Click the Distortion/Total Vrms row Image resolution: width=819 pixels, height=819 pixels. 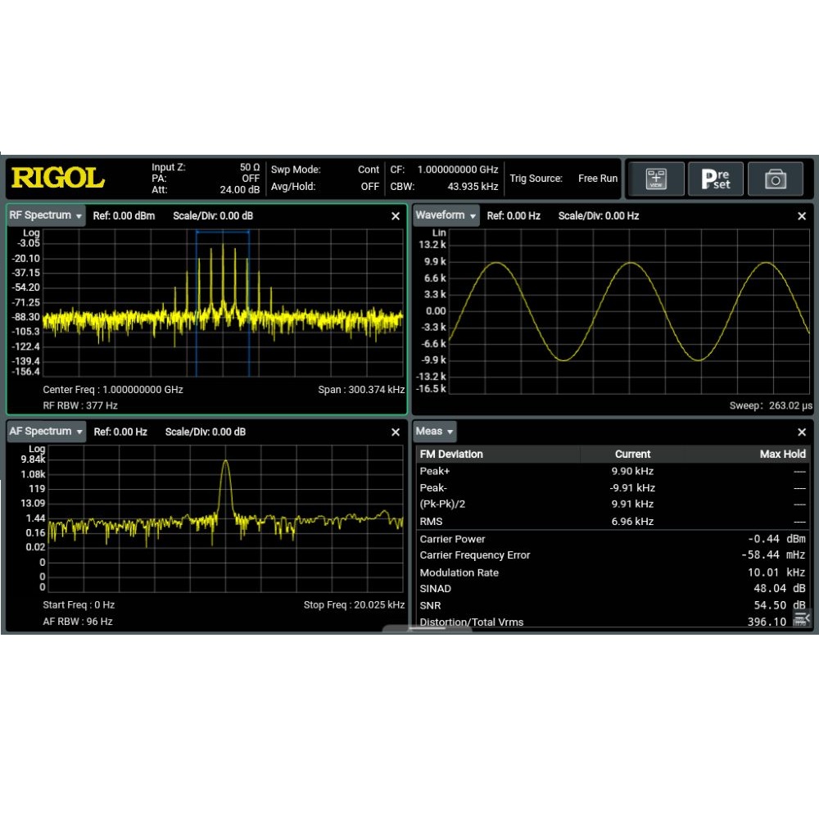click(x=613, y=622)
